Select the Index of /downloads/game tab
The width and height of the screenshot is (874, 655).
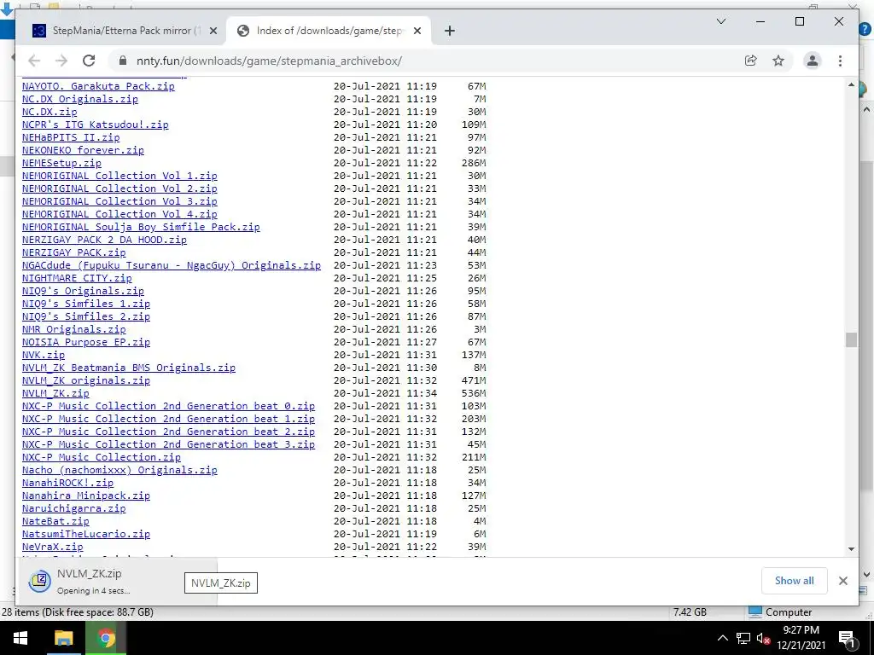pyautogui.click(x=329, y=32)
